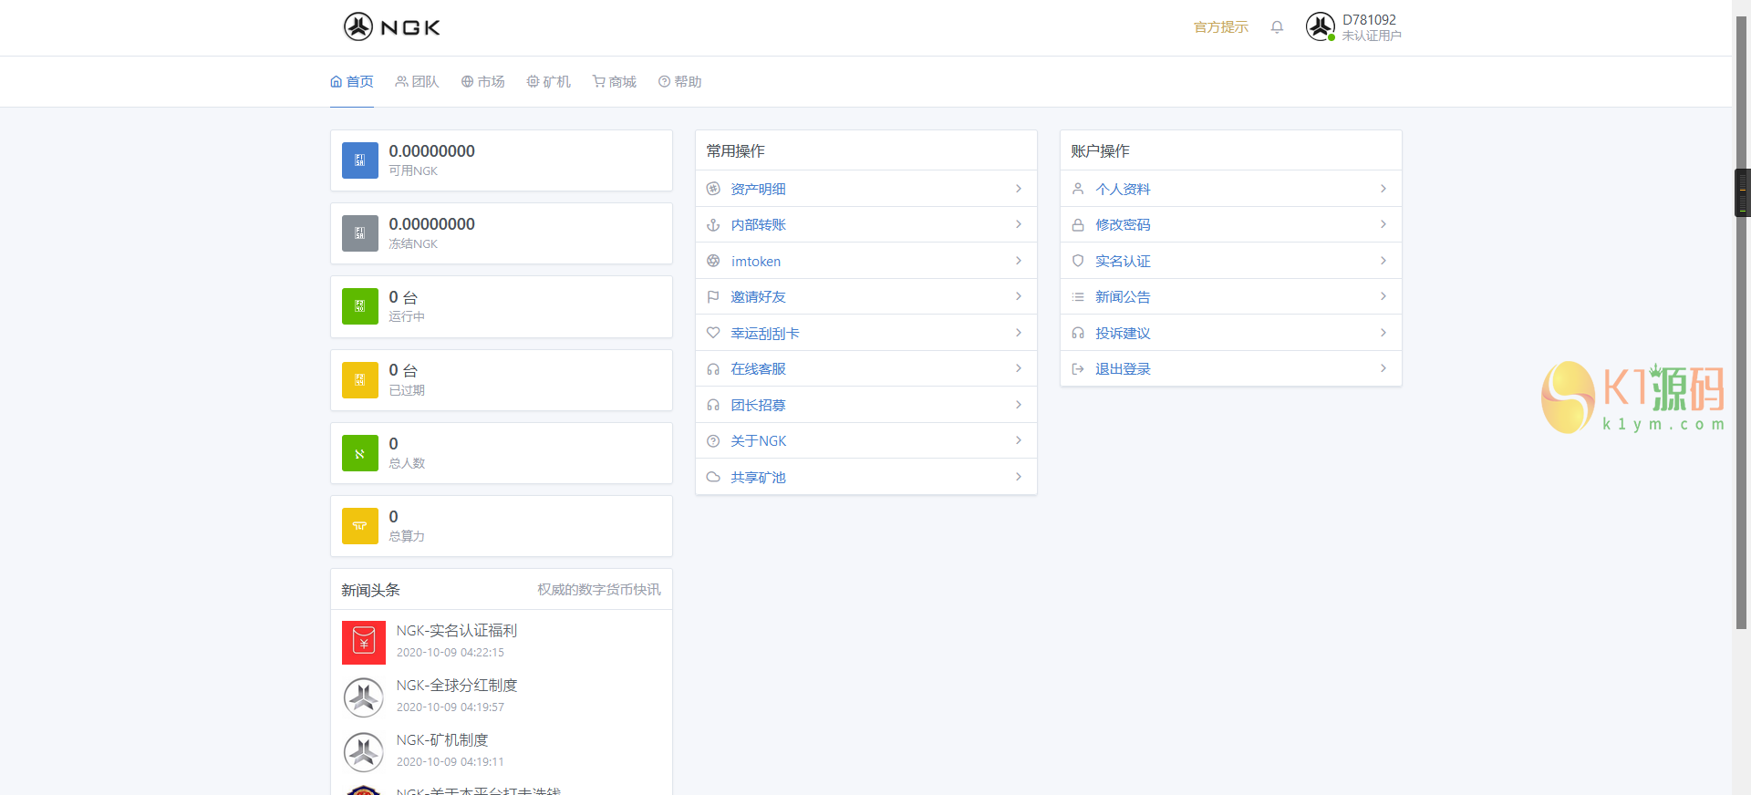This screenshot has width=1751, height=795.
Task: Open the 在线客服 customer service link
Action: point(758,369)
